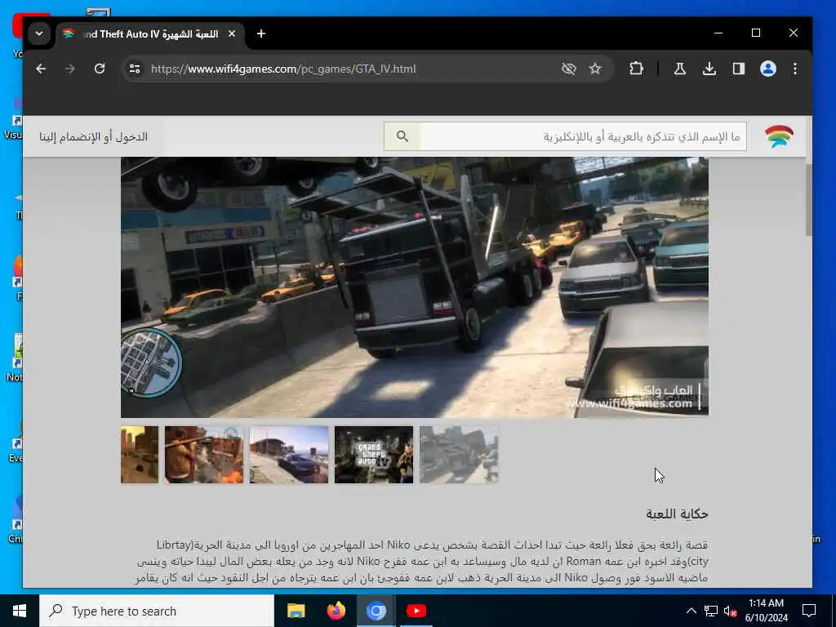This screenshot has height=627, width=836.
Task: Show hidden system tray icons
Action: pos(691,611)
